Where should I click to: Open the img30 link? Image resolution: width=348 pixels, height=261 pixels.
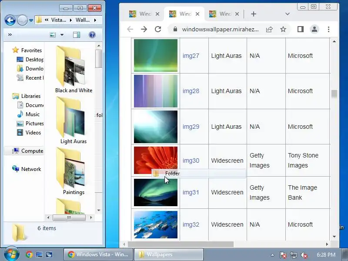coord(191,161)
